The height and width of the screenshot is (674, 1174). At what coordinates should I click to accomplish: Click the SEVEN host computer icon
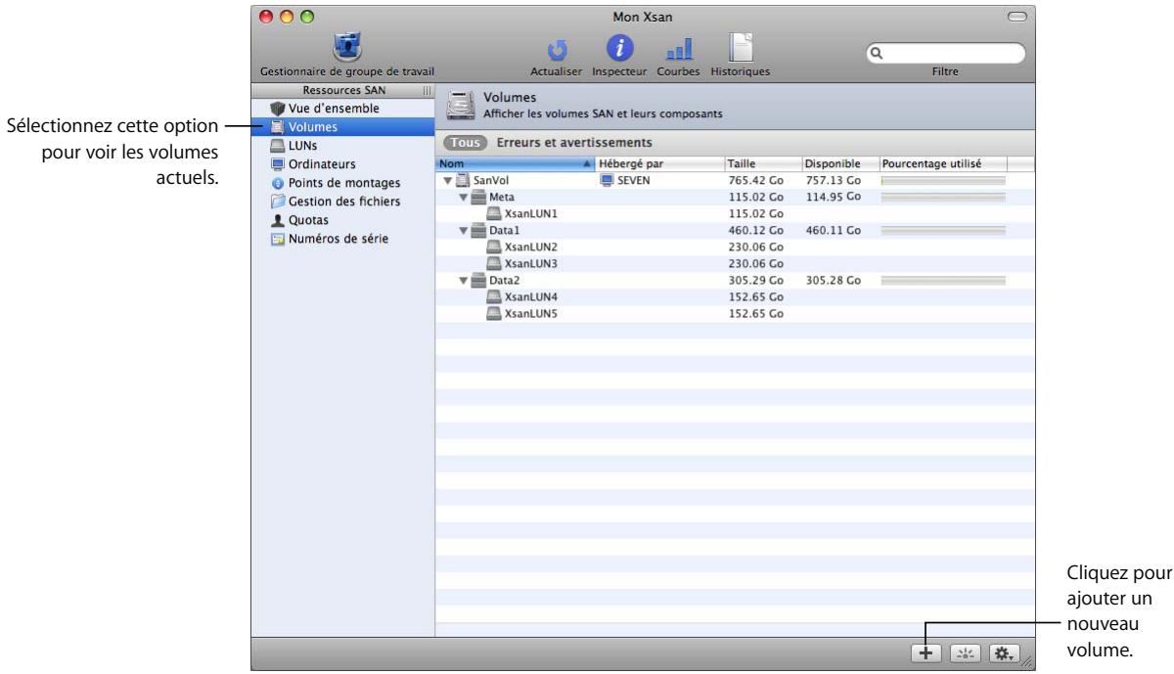click(x=607, y=181)
